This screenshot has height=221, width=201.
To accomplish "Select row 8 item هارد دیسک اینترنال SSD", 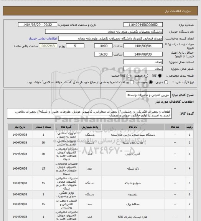I will (x=133, y=217).
